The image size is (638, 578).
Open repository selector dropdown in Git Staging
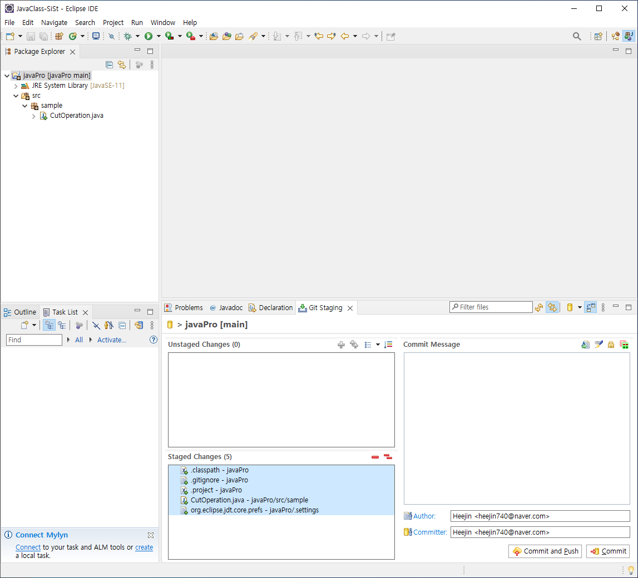point(580,308)
